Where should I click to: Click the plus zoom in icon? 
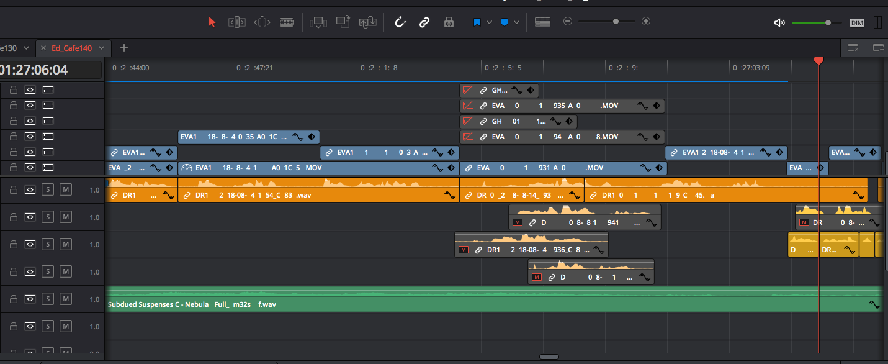pos(646,22)
